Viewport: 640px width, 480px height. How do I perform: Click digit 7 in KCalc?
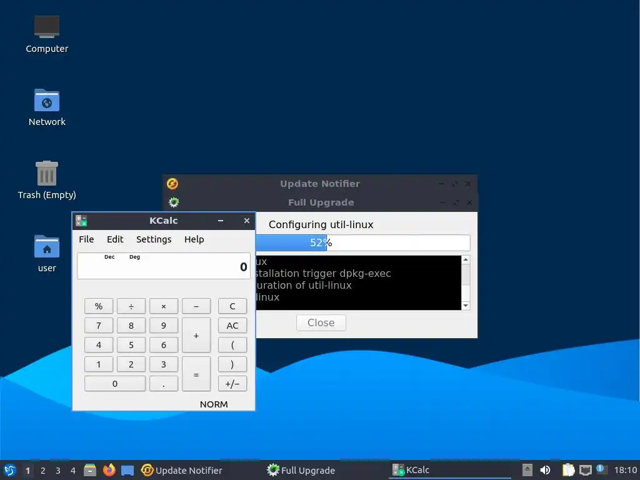tap(98, 325)
